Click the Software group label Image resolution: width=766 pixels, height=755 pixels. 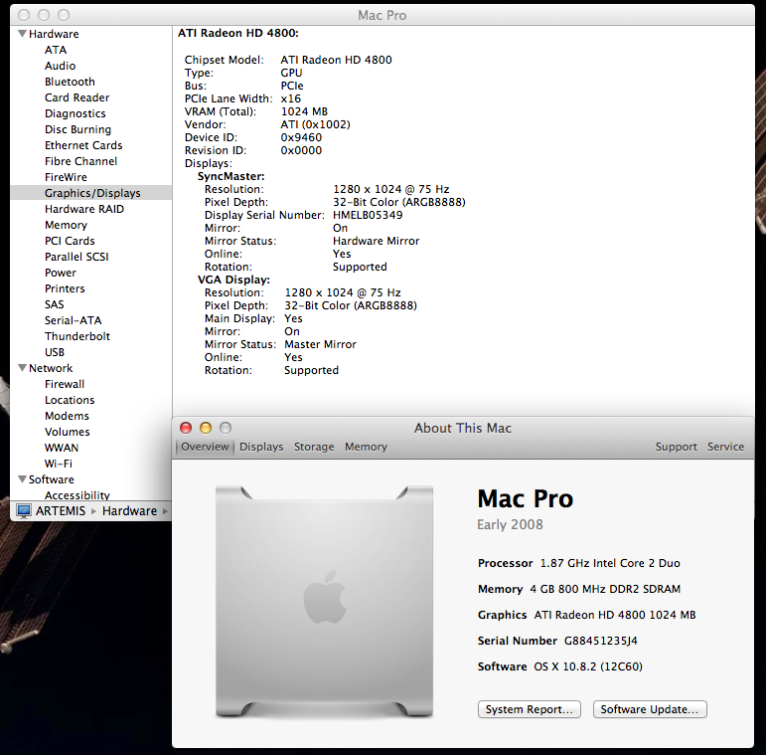52,479
